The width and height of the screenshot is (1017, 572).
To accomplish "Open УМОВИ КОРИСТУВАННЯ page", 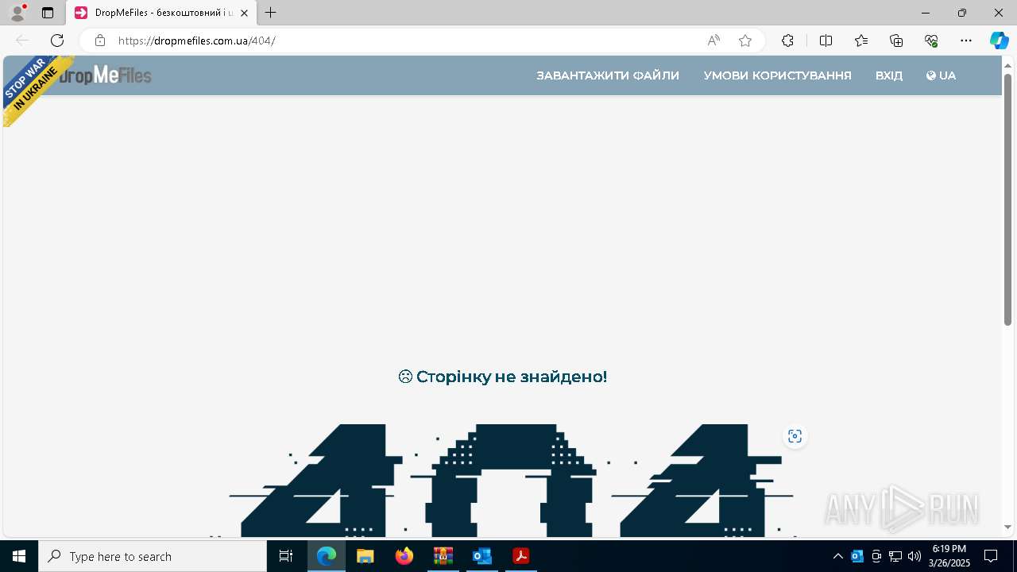I will 777,75.
